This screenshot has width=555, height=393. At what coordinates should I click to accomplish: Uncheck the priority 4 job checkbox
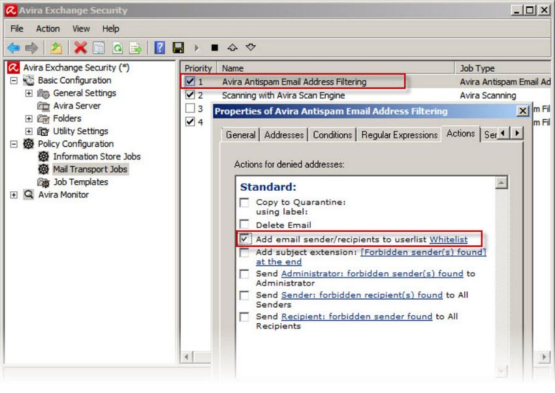click(x=190, y=122)
